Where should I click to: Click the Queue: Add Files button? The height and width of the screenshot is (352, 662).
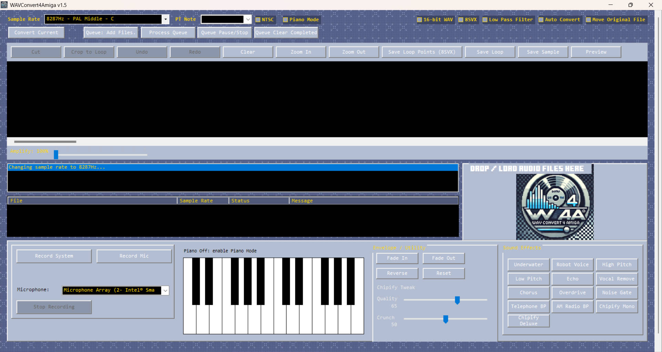pyautogui.click(x=111, y=32)
